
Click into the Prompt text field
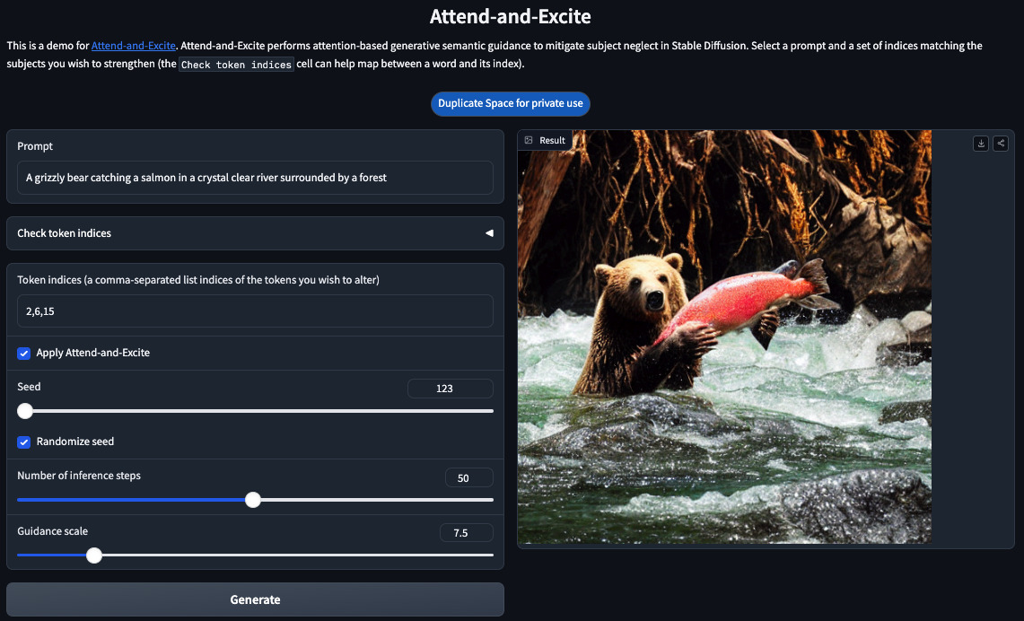(255, 178)
